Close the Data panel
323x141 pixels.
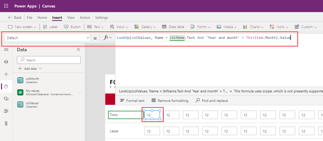[78, 50]
